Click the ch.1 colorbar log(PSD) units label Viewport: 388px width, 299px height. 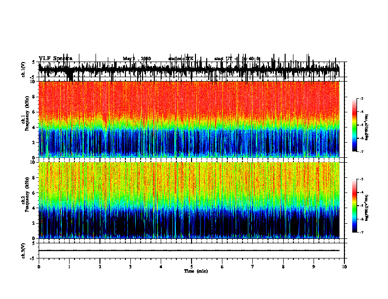367,128
